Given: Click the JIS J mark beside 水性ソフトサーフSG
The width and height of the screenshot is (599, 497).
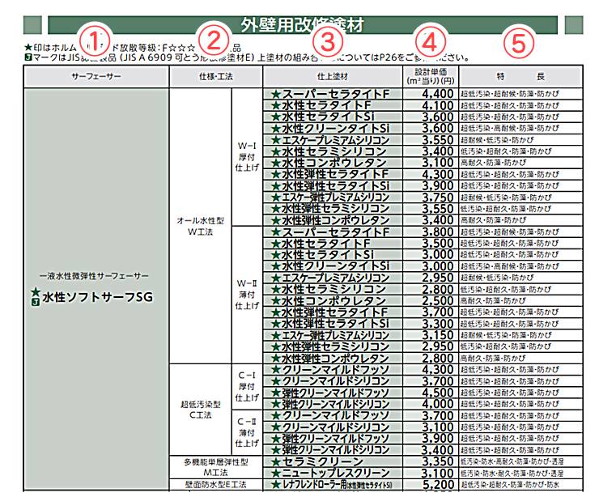Looking at the screenshot, I should click(35, 303).
